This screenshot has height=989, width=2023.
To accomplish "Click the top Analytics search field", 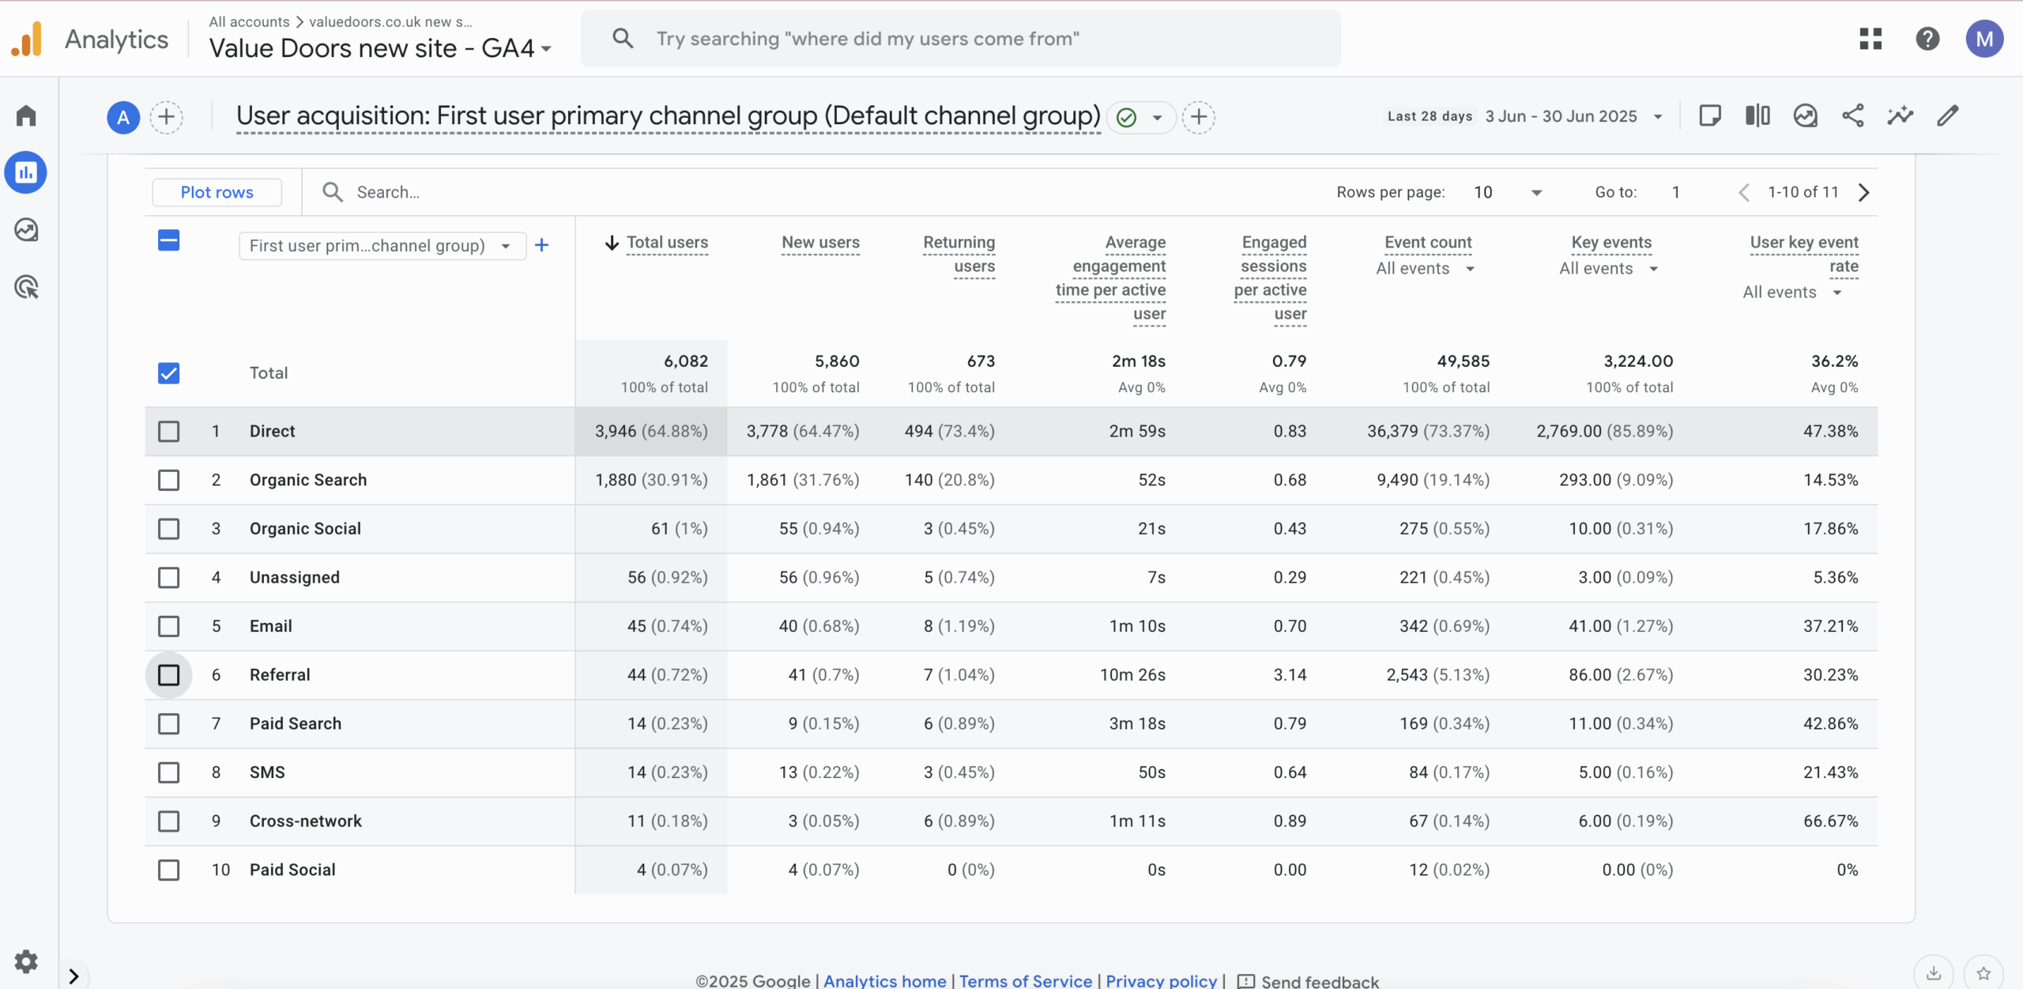I will coord(960,39).
